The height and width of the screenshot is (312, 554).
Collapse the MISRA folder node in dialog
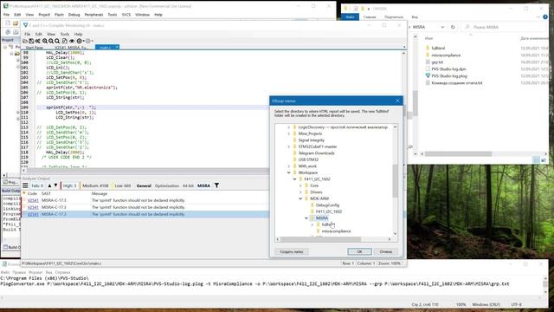pyautogui.click(x=306, y=218)
